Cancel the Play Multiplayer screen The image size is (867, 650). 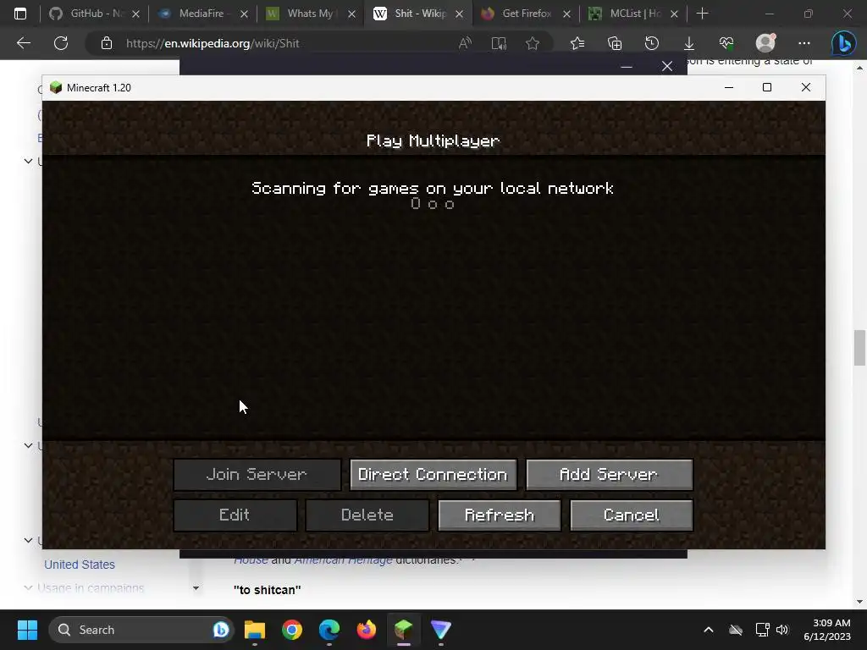point(632,515)
